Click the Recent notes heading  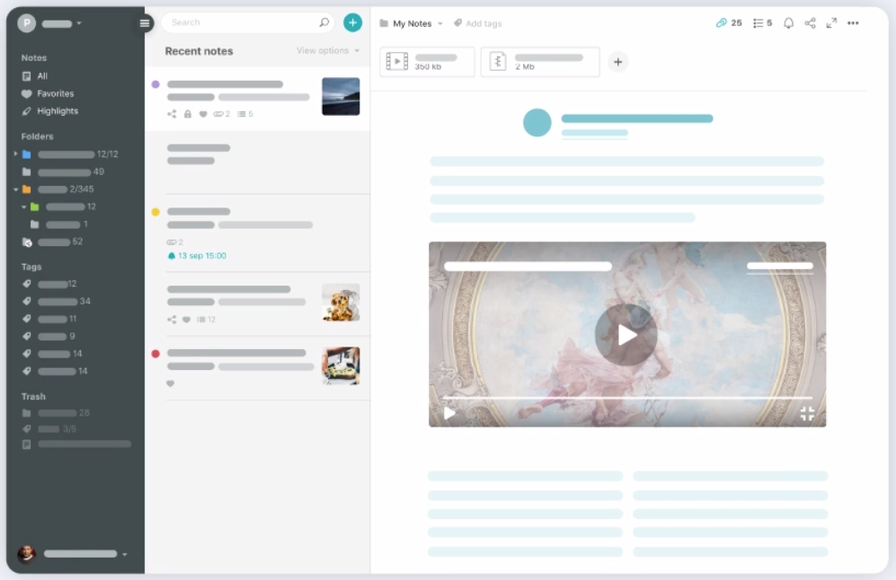click(199, 51)
